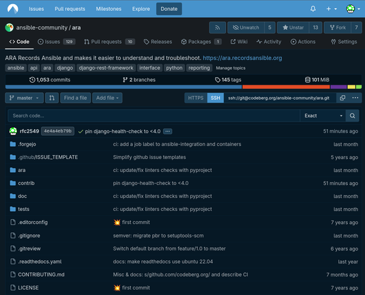Click the code search magnifier button
Screen dimensions: 365x295
tap(353, 115)
